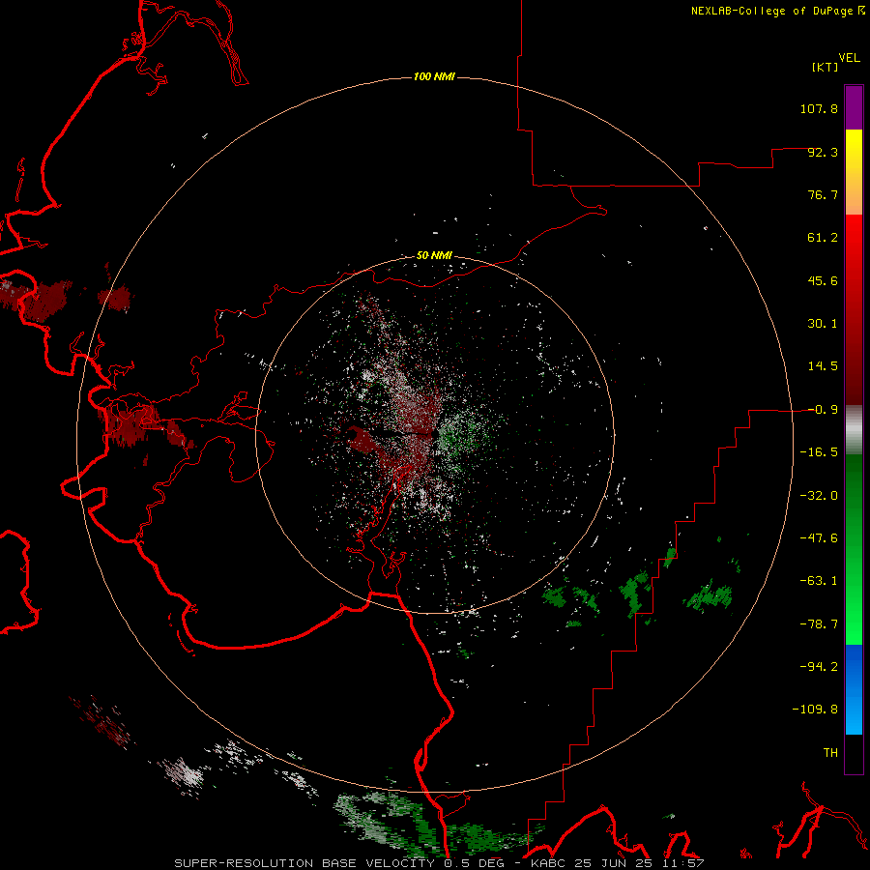Click the VEL legend title

[x=849, y=58]
